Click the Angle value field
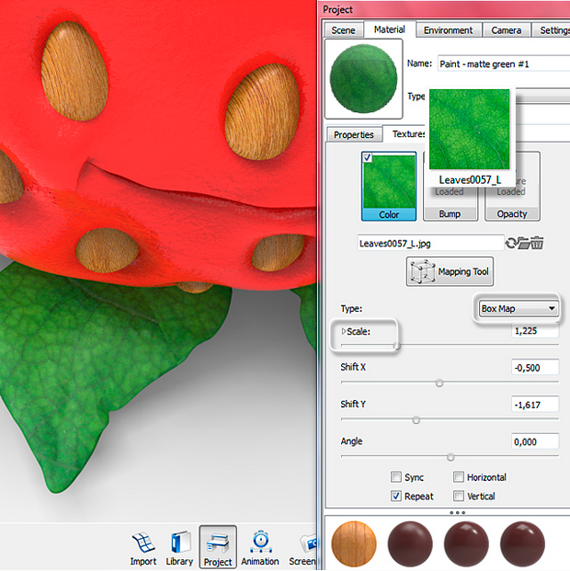The image size is (570, 571). 535,441
